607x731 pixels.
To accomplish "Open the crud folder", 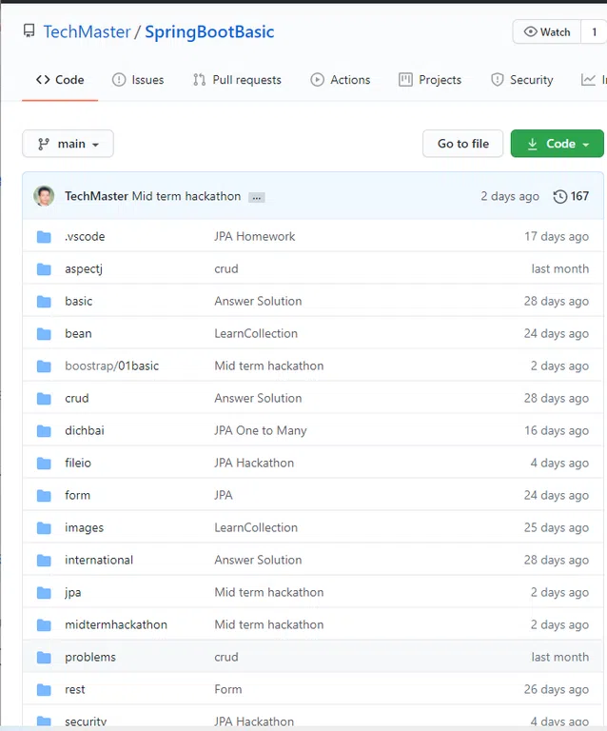I will 77,398.
